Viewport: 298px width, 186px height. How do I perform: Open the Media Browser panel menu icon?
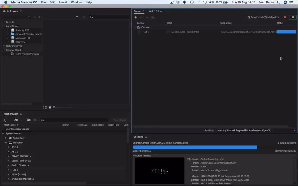tap(21, 11)
